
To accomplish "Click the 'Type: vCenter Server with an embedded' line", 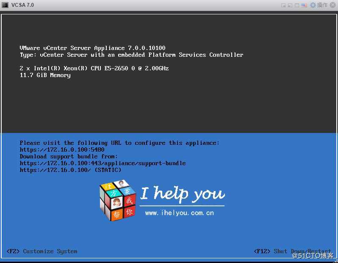I will tap(131, 55).
